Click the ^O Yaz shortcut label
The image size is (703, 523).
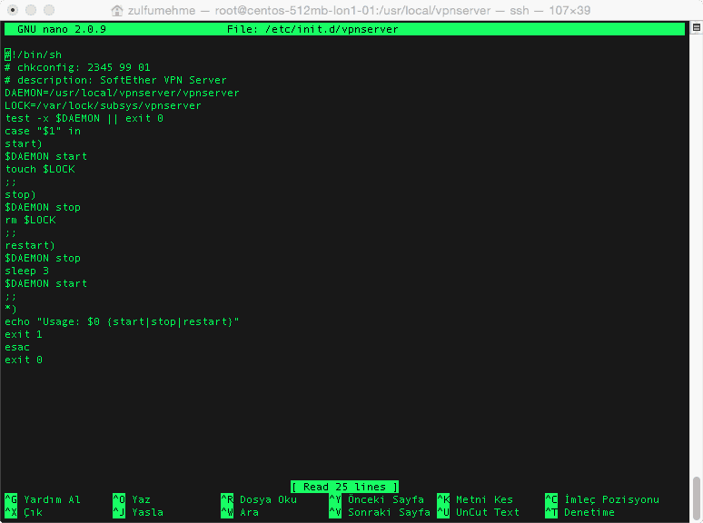[x=132, y=499]
